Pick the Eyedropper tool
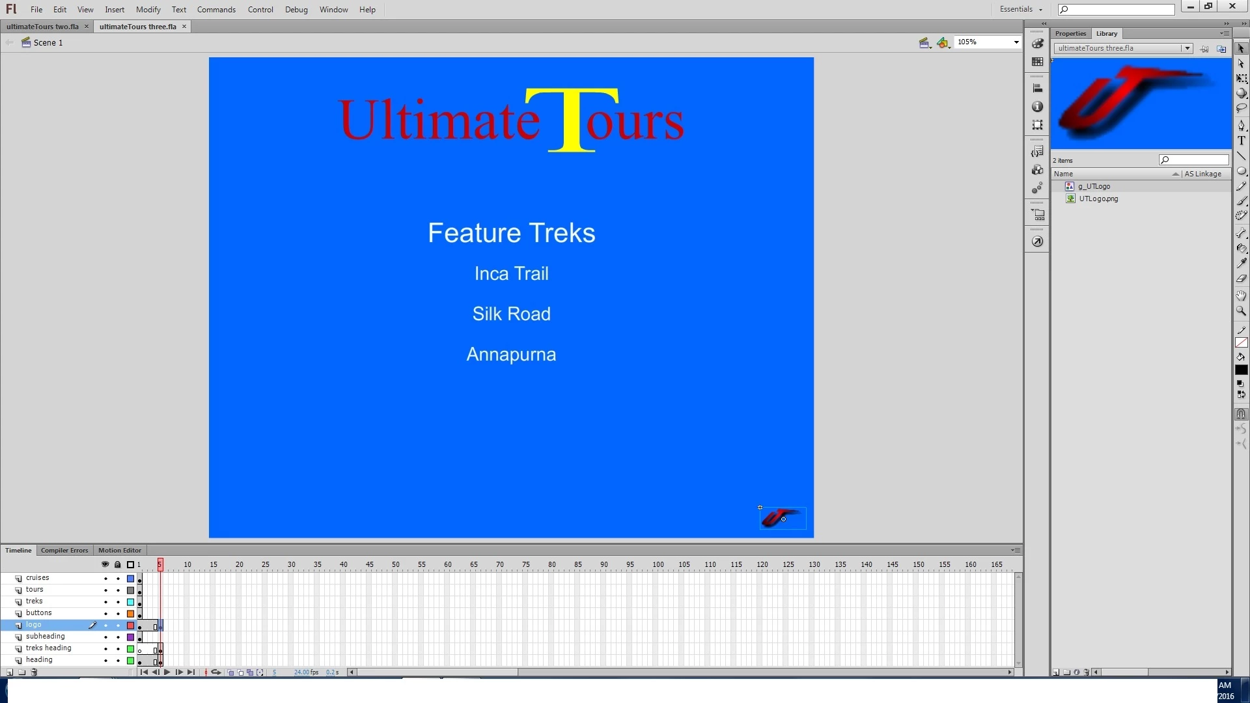 (x=1242, y=264)
